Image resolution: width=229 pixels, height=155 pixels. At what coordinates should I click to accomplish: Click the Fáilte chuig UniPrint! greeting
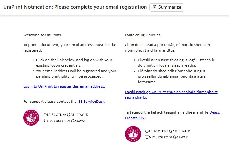click(143, 35)
